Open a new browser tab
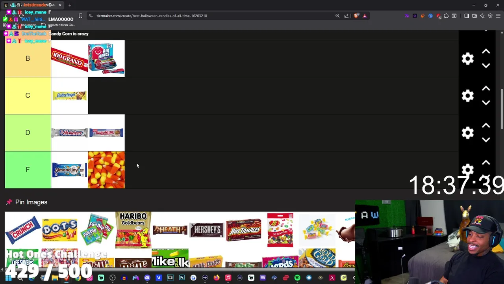The height and width of the screenshot is (284, 504). pos(70,5)
